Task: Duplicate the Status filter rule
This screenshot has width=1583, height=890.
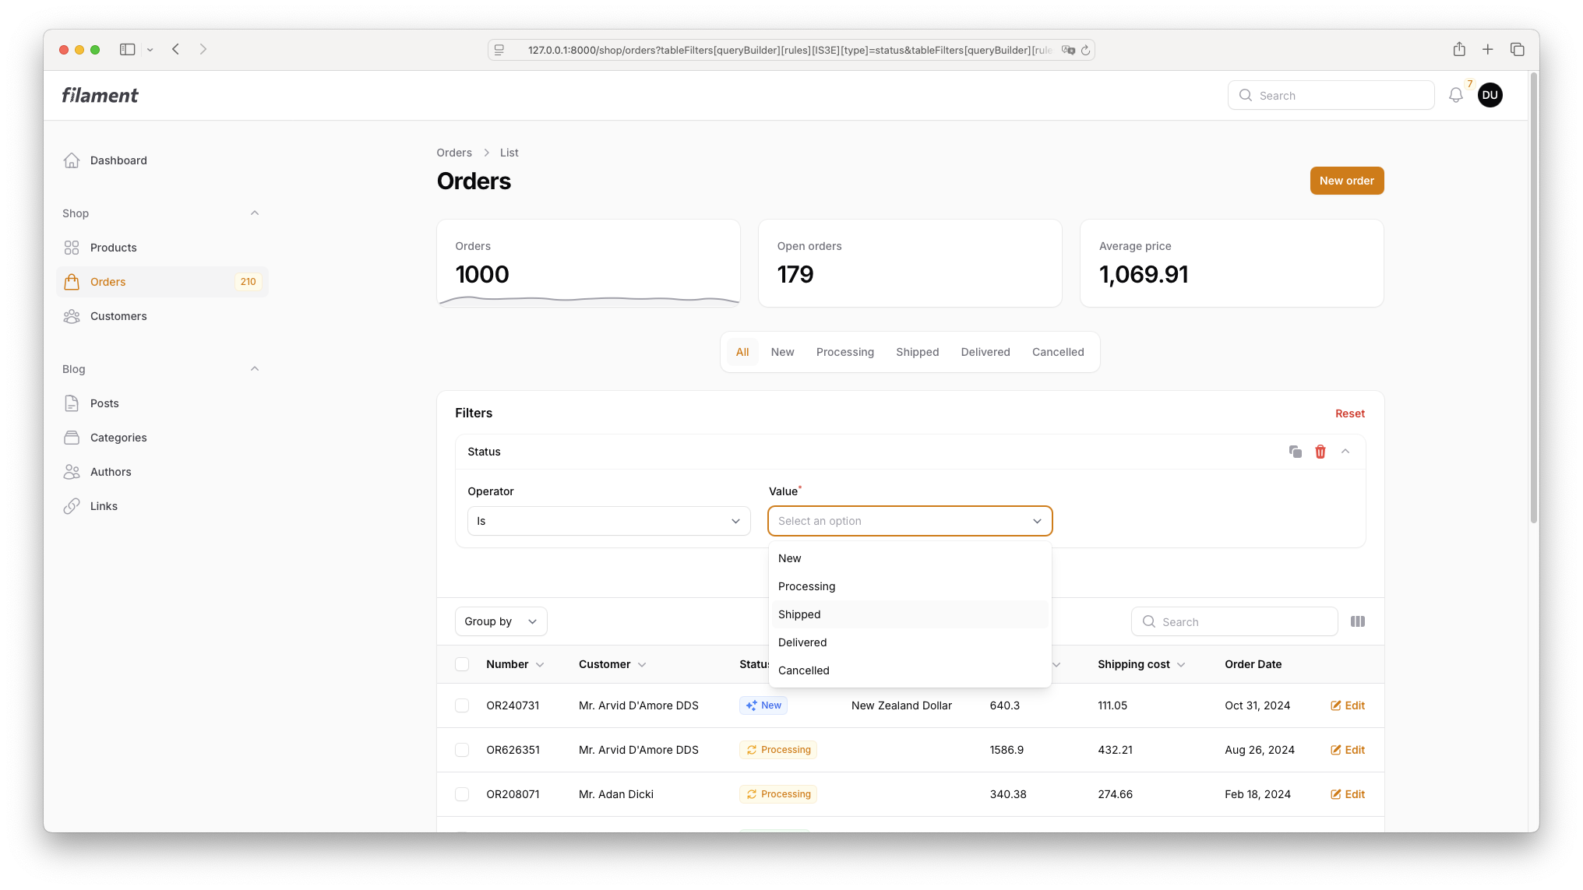Action: [1295, 452]
